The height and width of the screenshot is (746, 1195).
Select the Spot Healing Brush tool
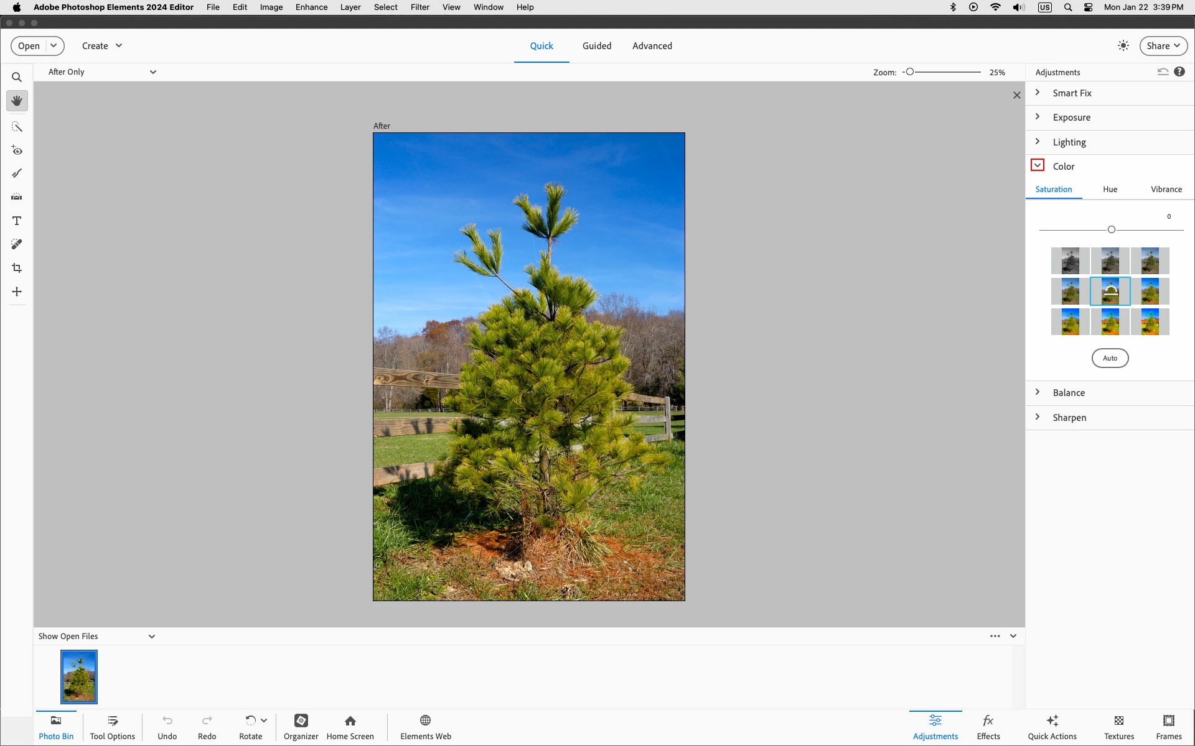17,244
